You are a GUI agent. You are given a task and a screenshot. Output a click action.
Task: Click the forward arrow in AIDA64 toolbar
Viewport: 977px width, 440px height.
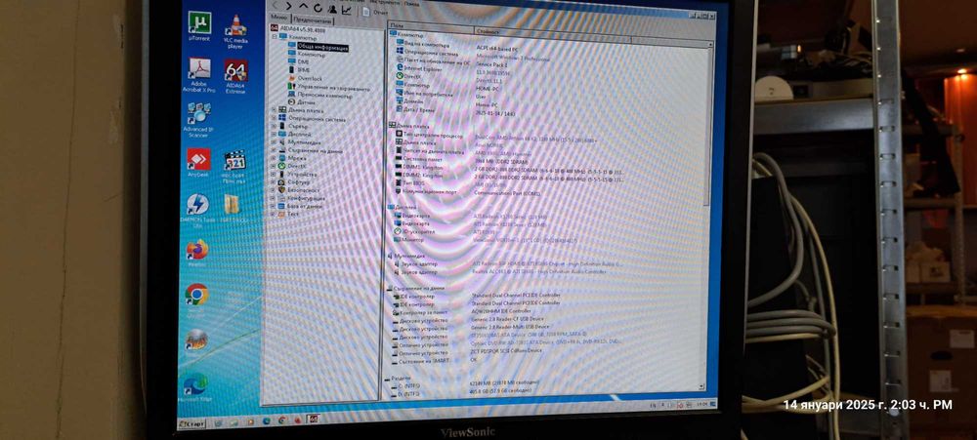[x=288, y=6]
